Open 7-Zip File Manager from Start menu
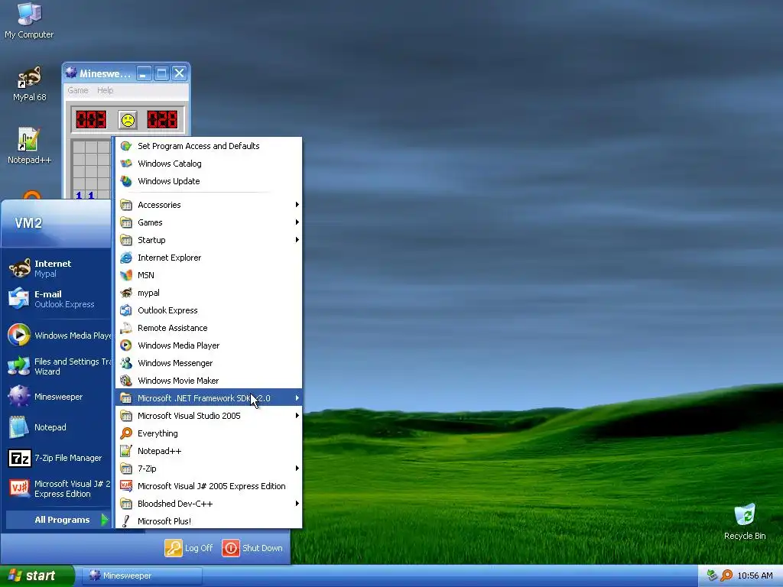This screenshot has height=587, width=783. pyautogui.click(x=59, y=458)
